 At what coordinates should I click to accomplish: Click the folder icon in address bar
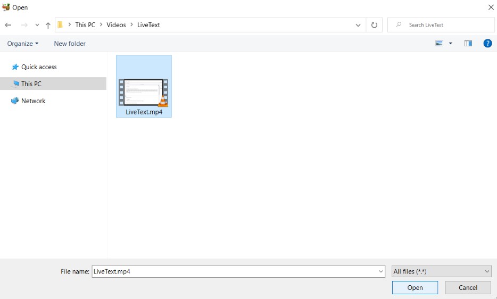[60, 24]
